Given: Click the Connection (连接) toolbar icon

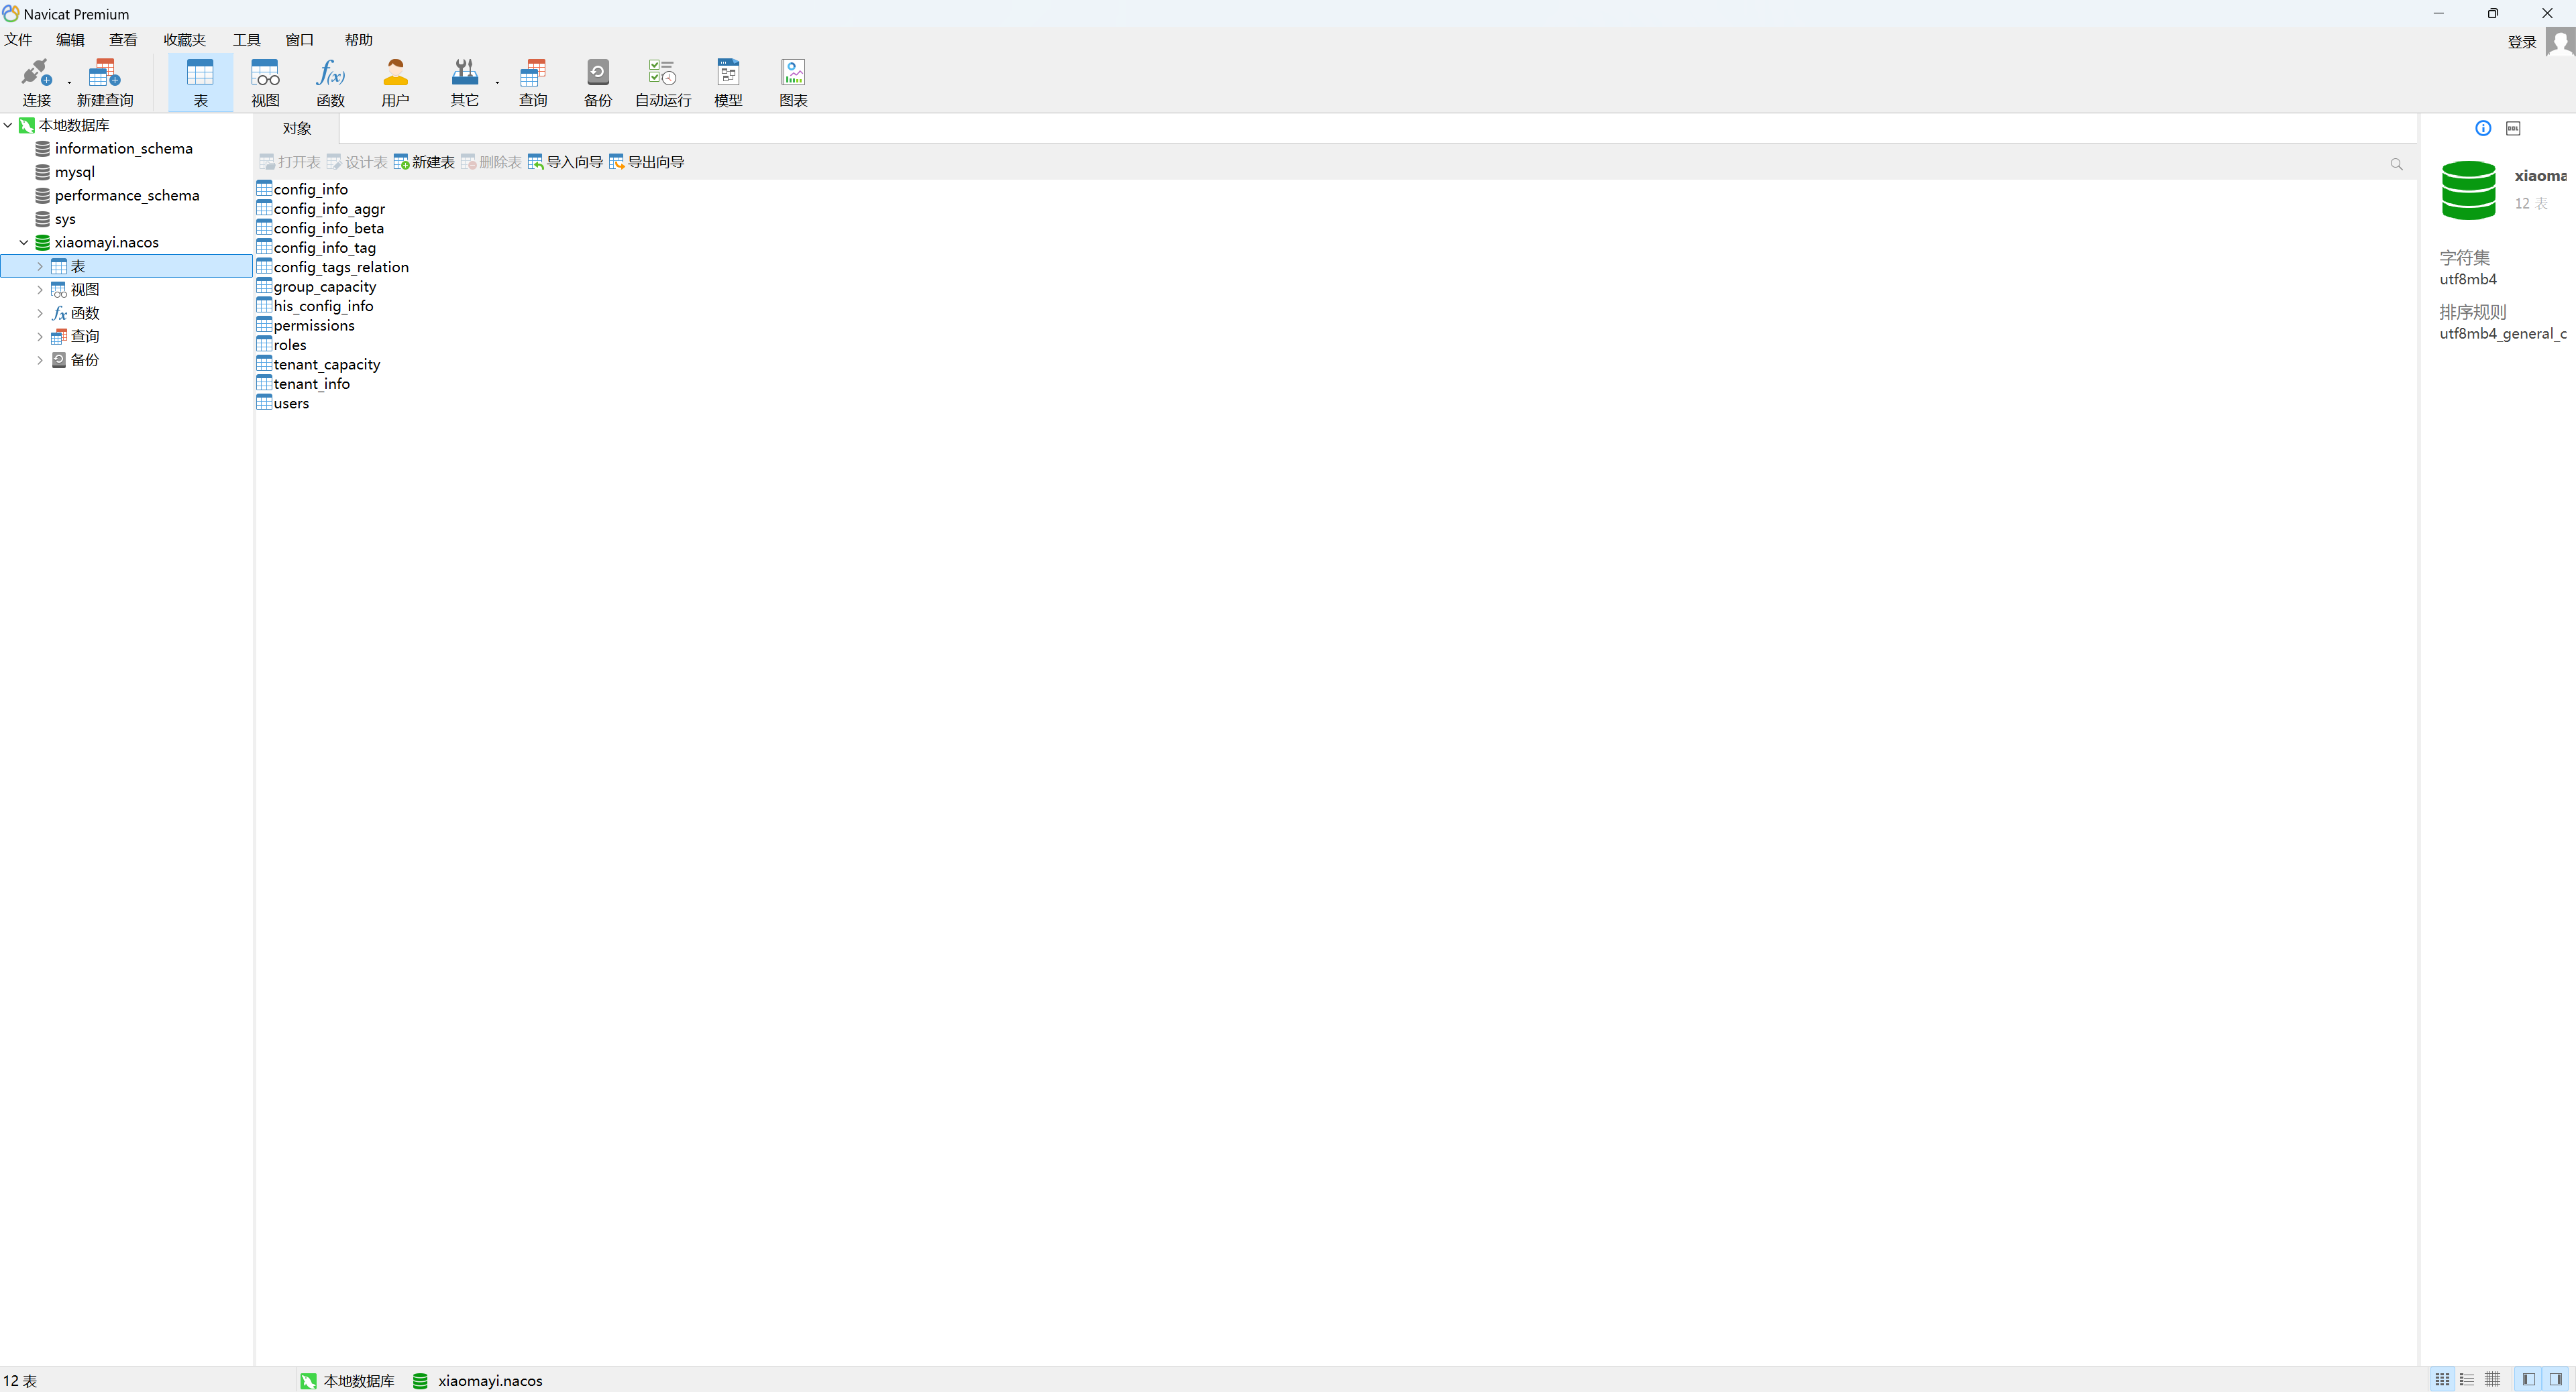Looking at the screenshot, I should [x=36, y=83].
